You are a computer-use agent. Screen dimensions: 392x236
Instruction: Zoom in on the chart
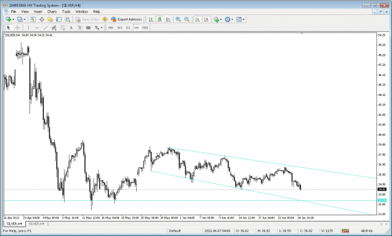click(x=178, y=19)
